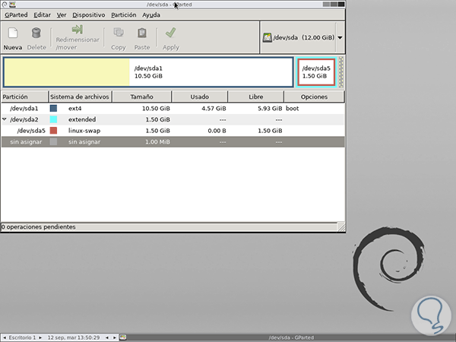
Task: Click the '1.00 MiB' size cell
Action: [157, 141]
